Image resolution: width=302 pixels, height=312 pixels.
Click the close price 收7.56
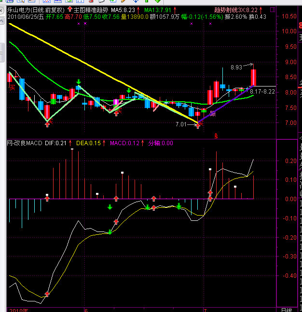pyautogui.click(x=110, y=17)
